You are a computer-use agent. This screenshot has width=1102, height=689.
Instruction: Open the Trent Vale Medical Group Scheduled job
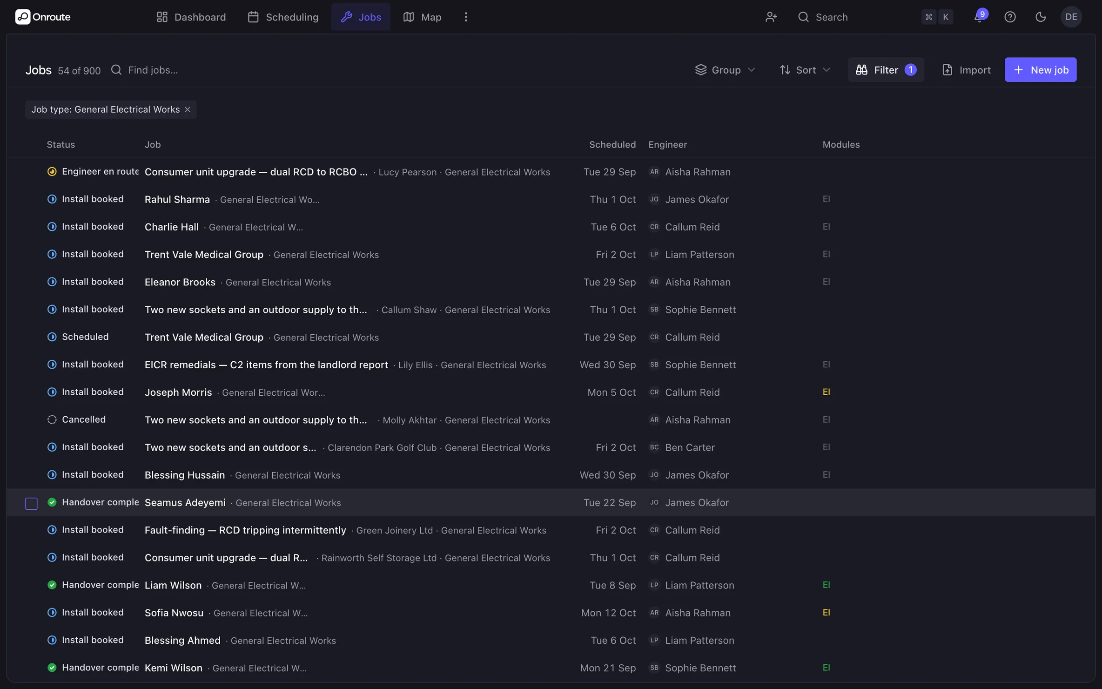[204, 337]
